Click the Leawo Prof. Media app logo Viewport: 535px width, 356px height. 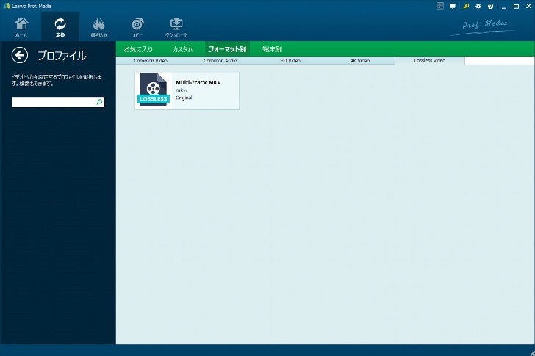[7, 6]
